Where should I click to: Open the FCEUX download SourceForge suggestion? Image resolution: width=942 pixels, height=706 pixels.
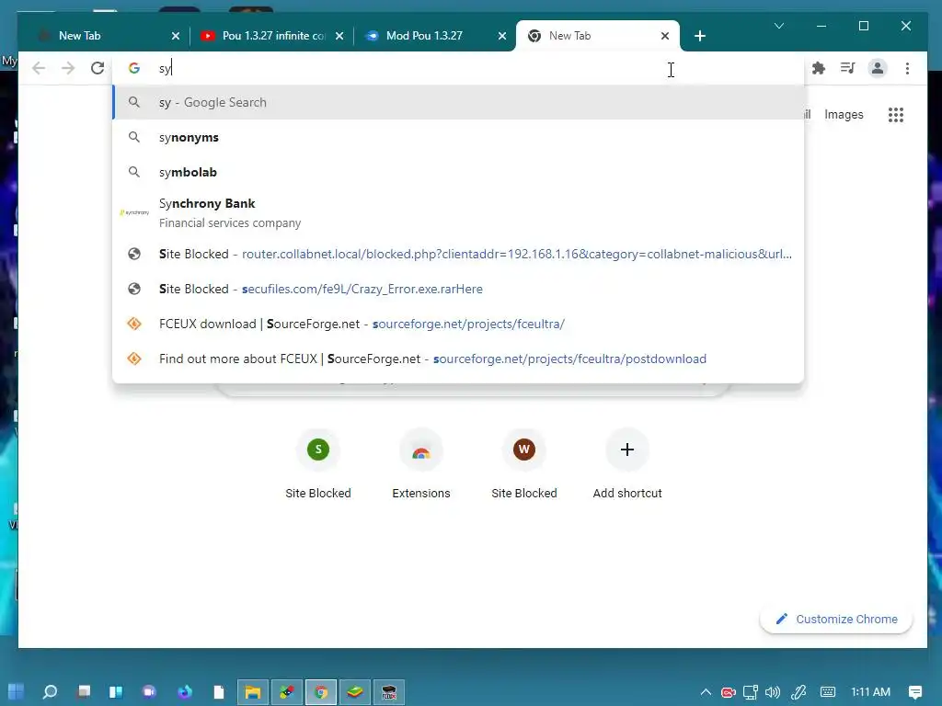458,324
